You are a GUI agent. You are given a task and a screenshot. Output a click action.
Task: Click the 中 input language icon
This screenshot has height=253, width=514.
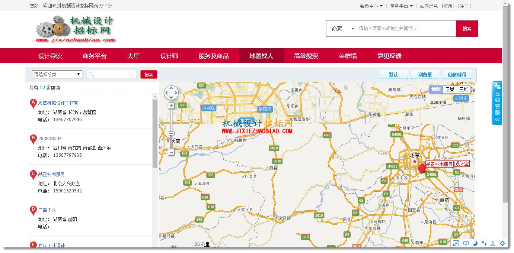[x=466, y=244]
